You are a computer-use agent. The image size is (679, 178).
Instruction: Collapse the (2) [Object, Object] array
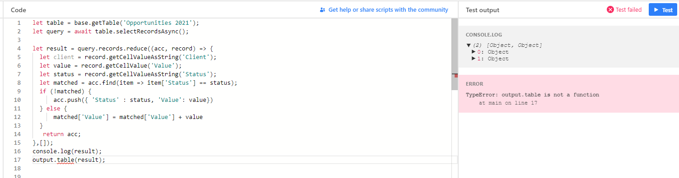[x=469, y=45]
